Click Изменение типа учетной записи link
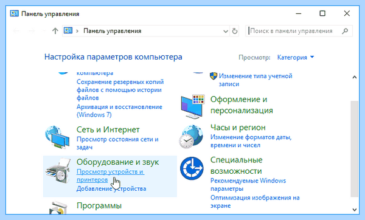The height and width of the screenshot is (220, 365). pyautogui.click(x=255, y=80)
